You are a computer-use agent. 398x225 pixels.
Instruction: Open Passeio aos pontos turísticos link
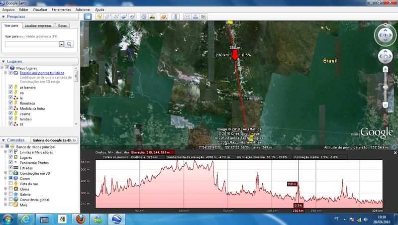pos(42,73)
